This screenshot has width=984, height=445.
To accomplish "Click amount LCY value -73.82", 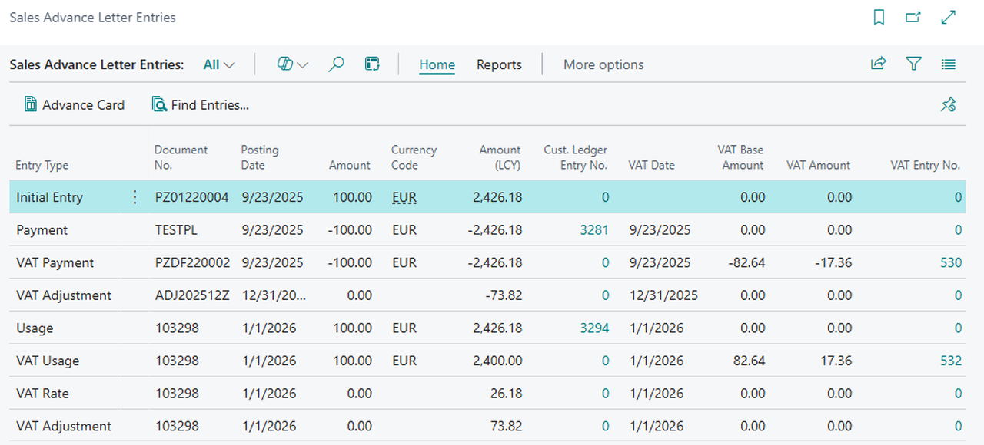I will [504, 295].
